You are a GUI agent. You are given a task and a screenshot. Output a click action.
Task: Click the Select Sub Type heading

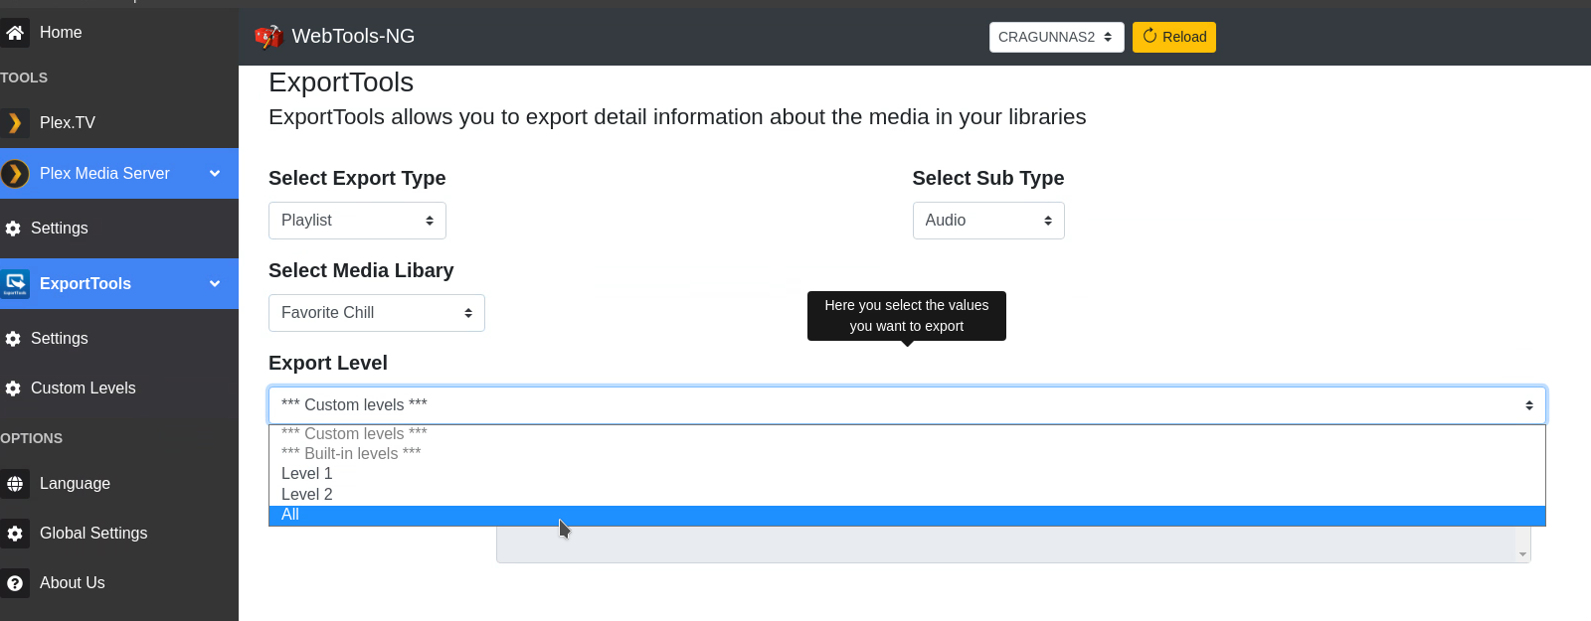[988, 179]
